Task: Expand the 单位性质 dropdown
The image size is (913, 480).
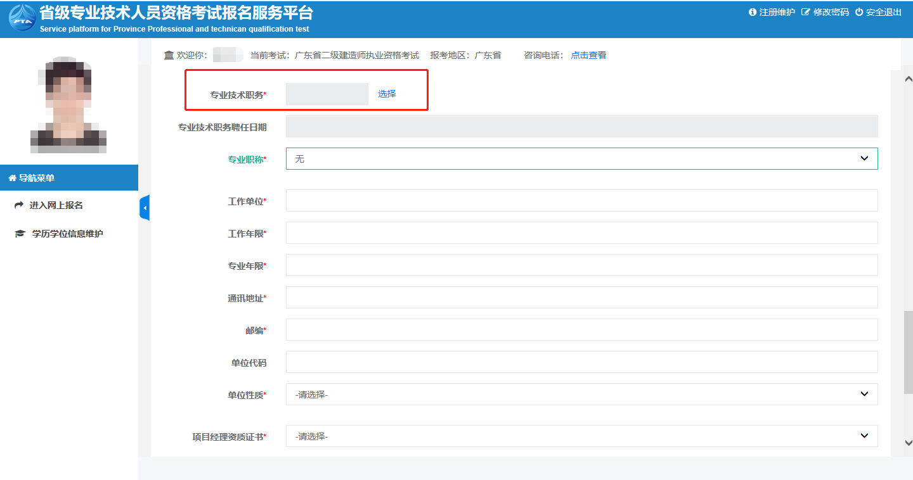Action: (x=581, y=394)
